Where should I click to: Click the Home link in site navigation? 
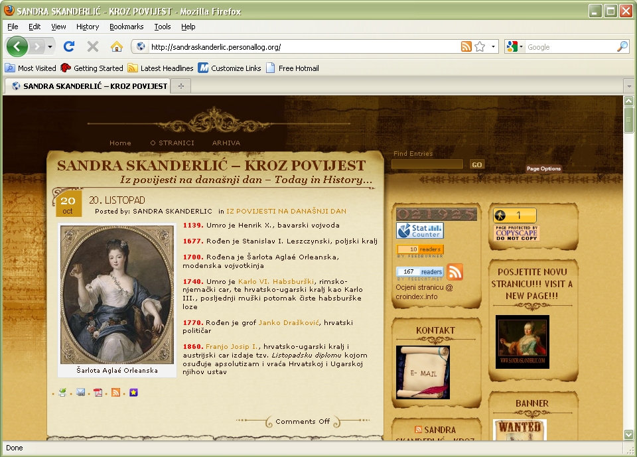(x=120, y=143)
